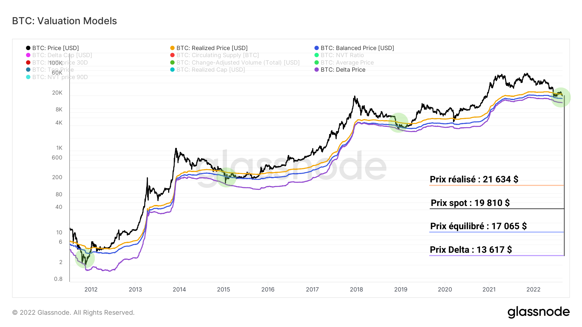Click the black BTC: Price legend dot
This screenshot has height=327, width=582.
(x=28, y=48)
